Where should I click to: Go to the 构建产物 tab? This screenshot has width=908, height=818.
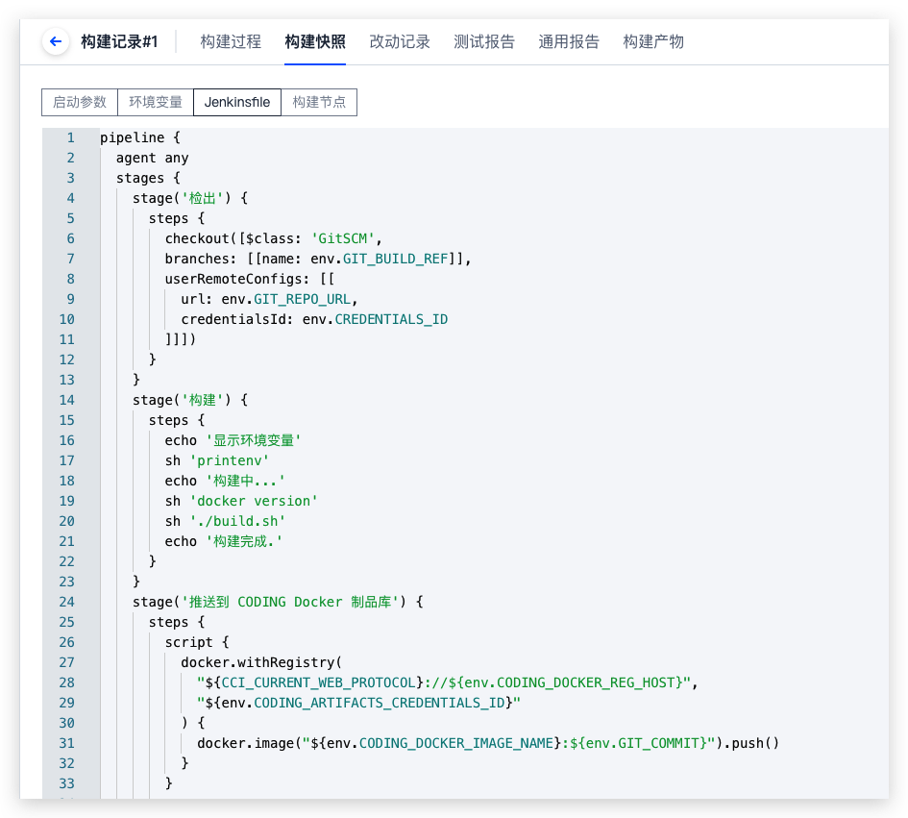[653, 41]
